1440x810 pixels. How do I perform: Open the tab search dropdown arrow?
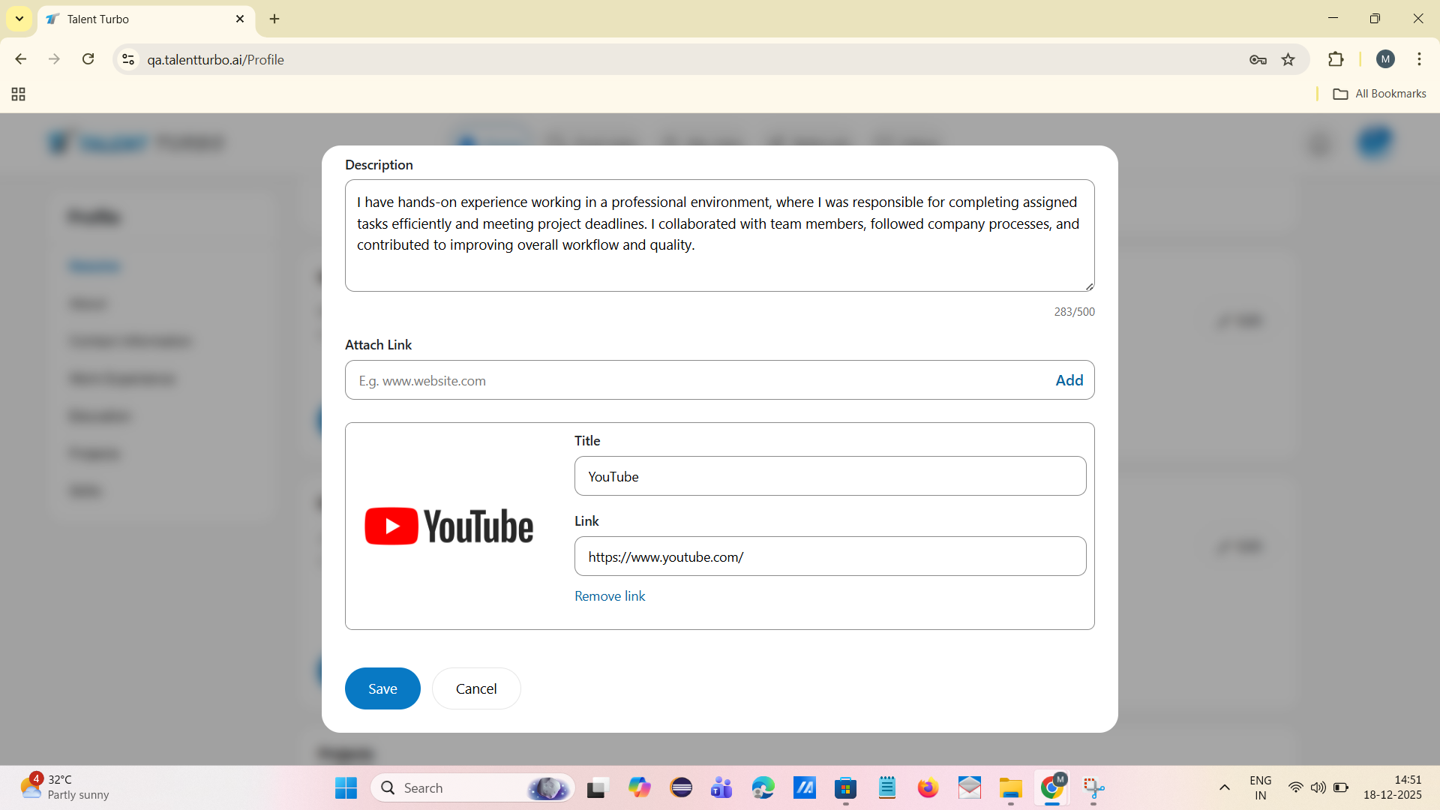[x=19, y=19]
